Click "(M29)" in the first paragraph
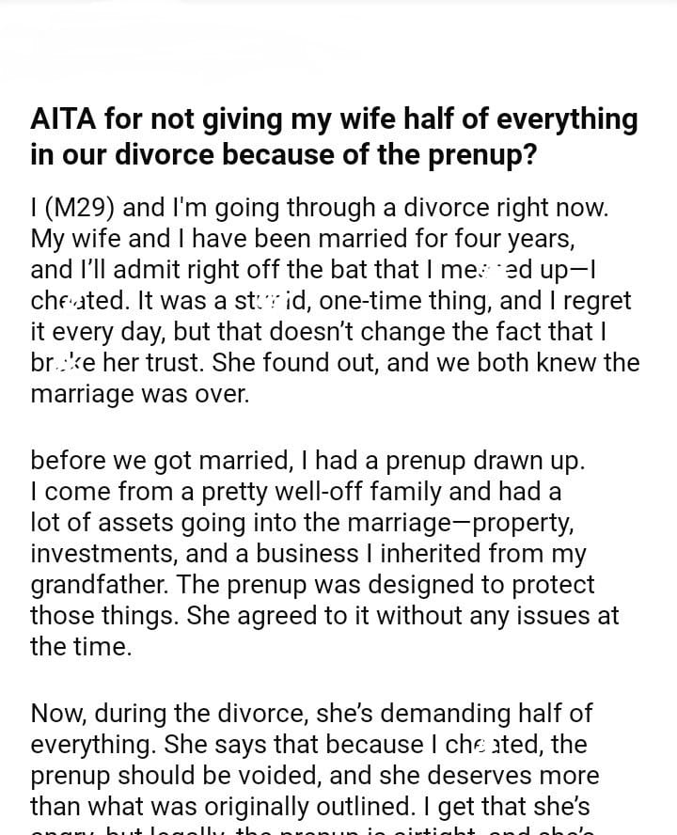677x835 pixels. 79,206
